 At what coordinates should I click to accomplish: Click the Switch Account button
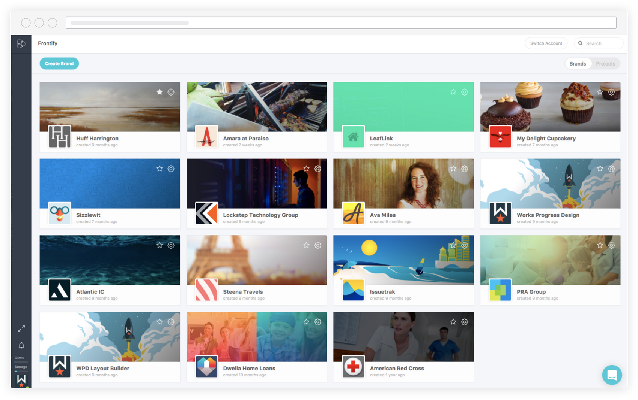click(x=546, y=43)
